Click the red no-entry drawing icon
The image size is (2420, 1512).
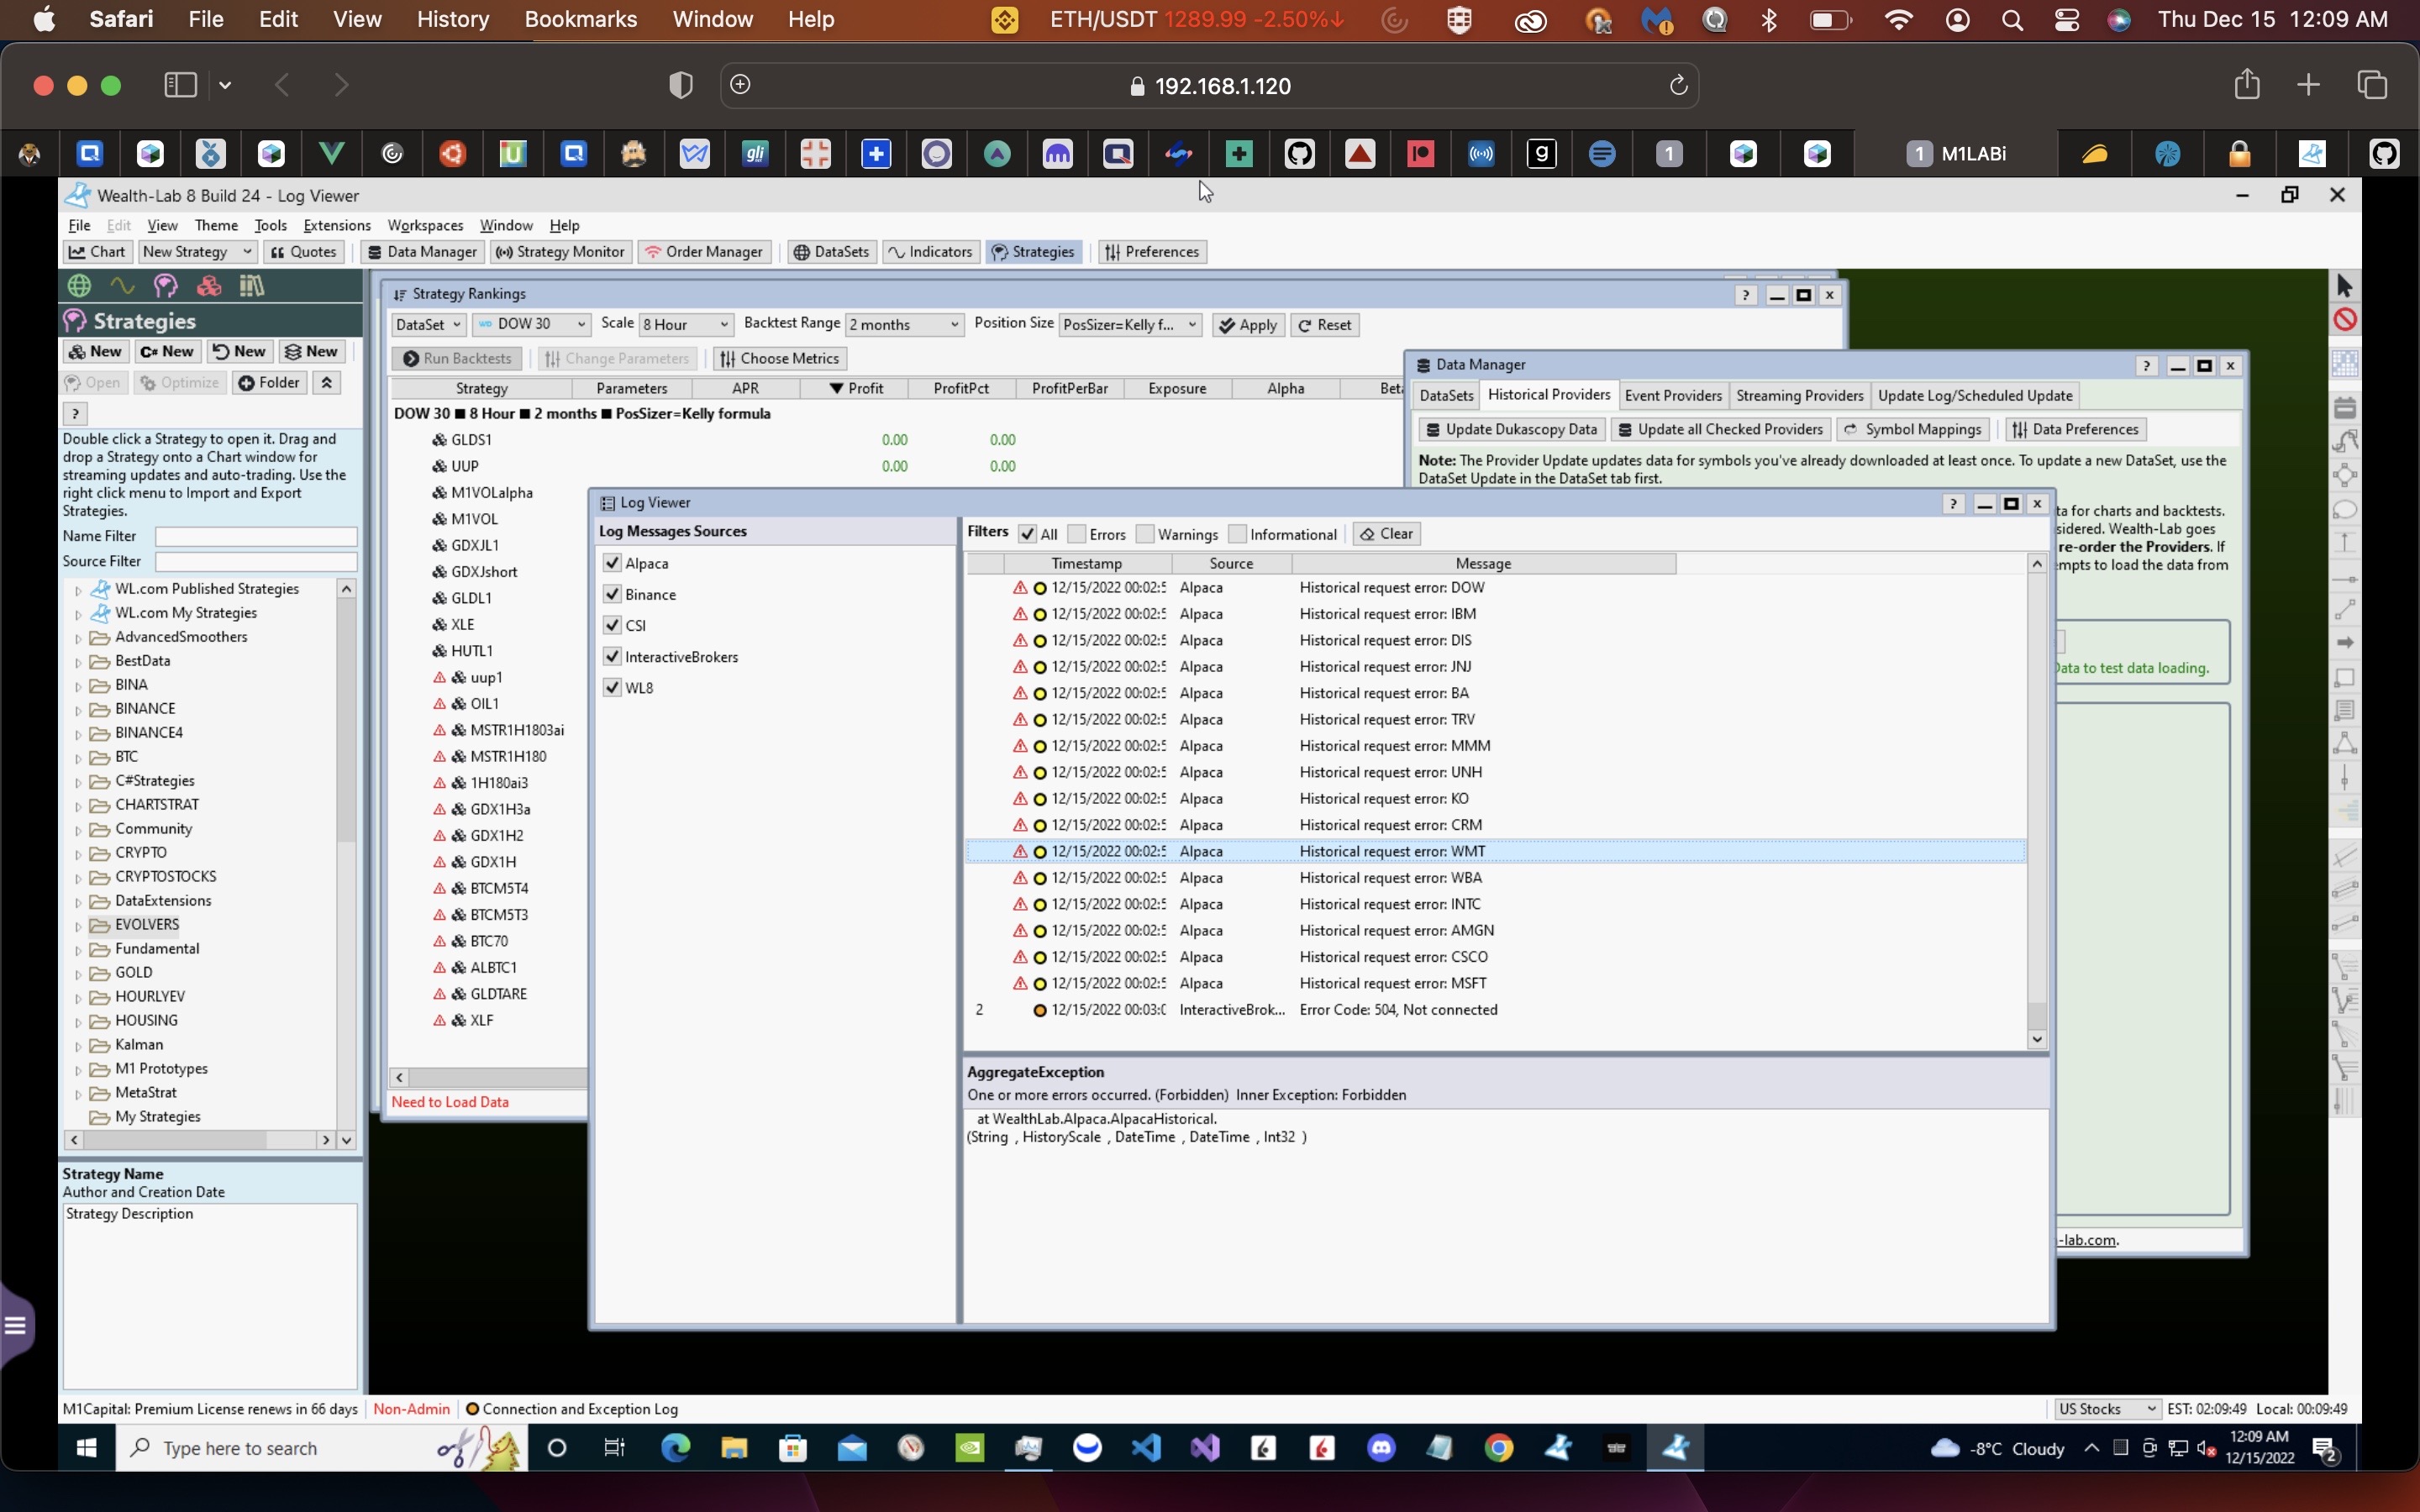[2344, 320]
